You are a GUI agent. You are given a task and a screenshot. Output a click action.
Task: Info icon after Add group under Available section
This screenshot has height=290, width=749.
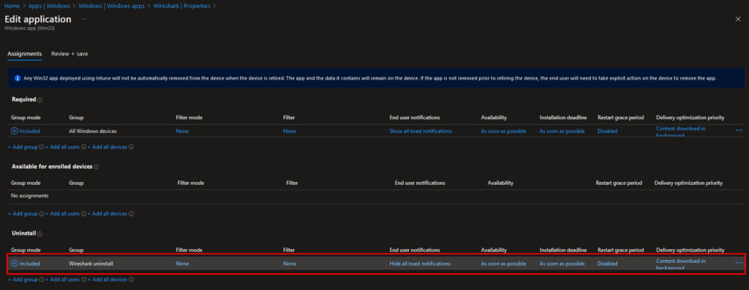click(41, 214)
